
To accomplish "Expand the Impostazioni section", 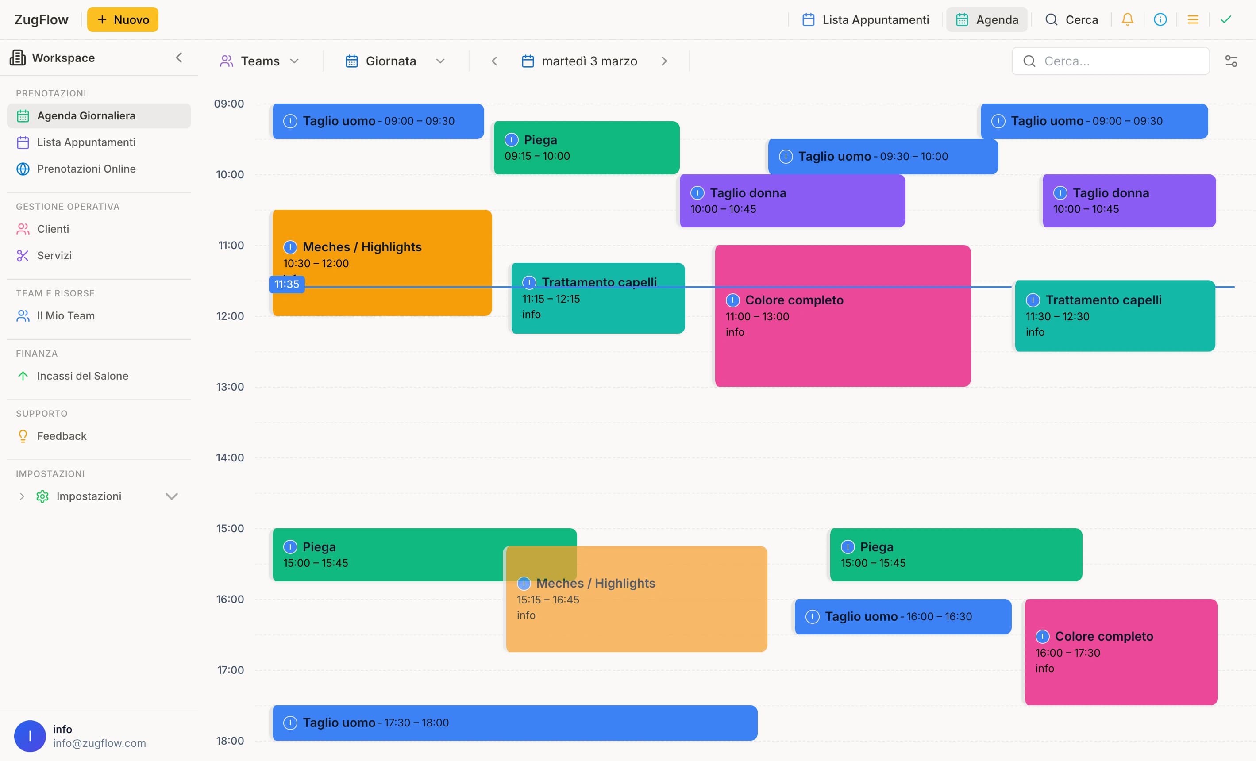I will tap(171, 496).
